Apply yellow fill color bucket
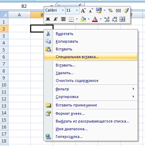145x146 pixels. click(x=83, y=19)
